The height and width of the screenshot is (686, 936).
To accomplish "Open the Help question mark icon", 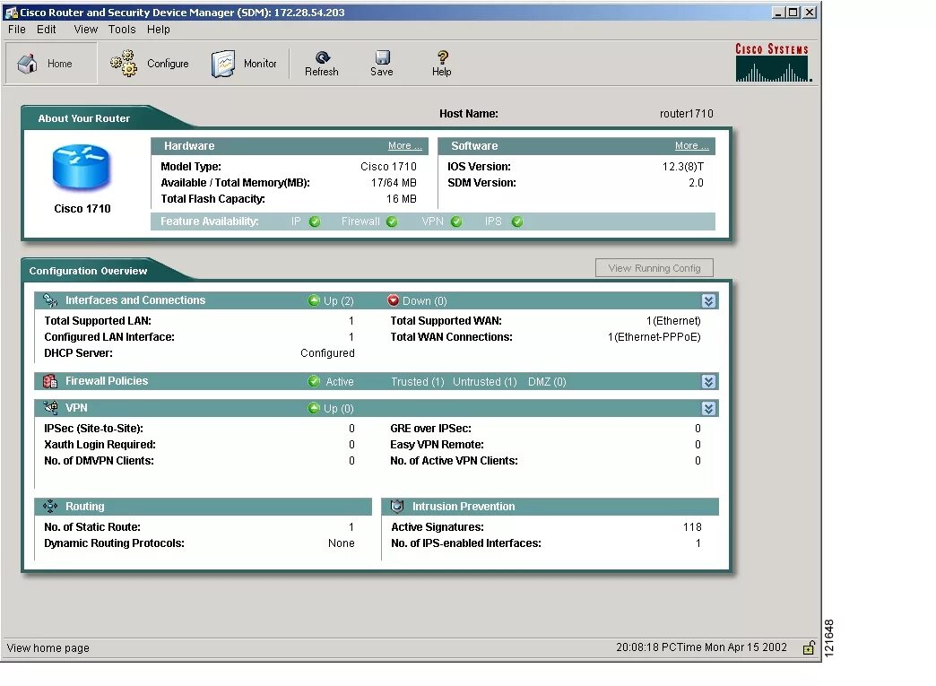I will (x=442, y=56).
